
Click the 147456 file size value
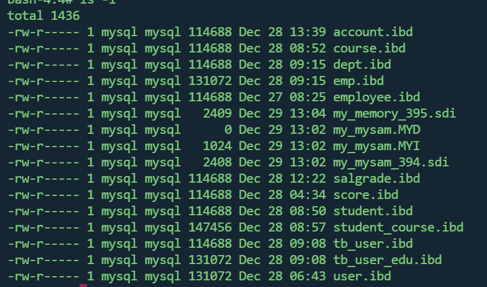point(209,227)
